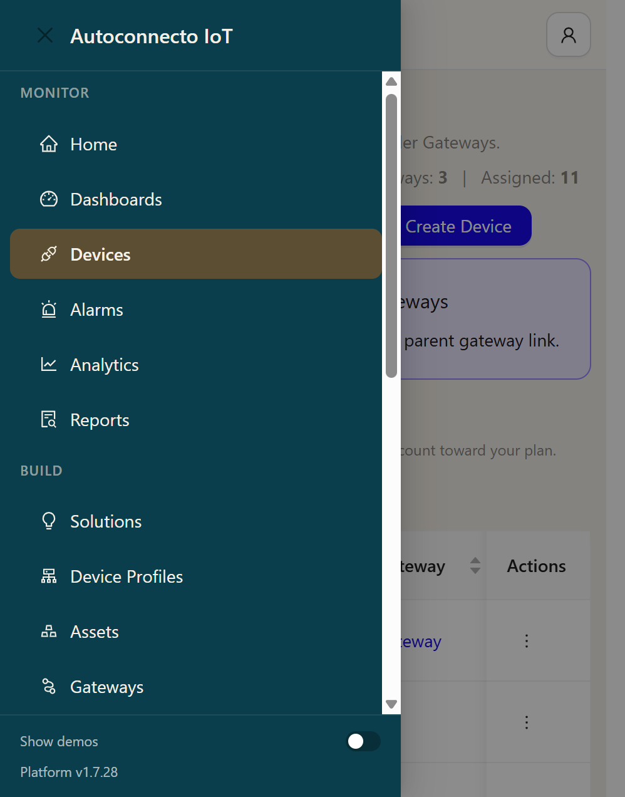Click the Gateways route icon
This screenshot has width=625, height=797.
49,687
